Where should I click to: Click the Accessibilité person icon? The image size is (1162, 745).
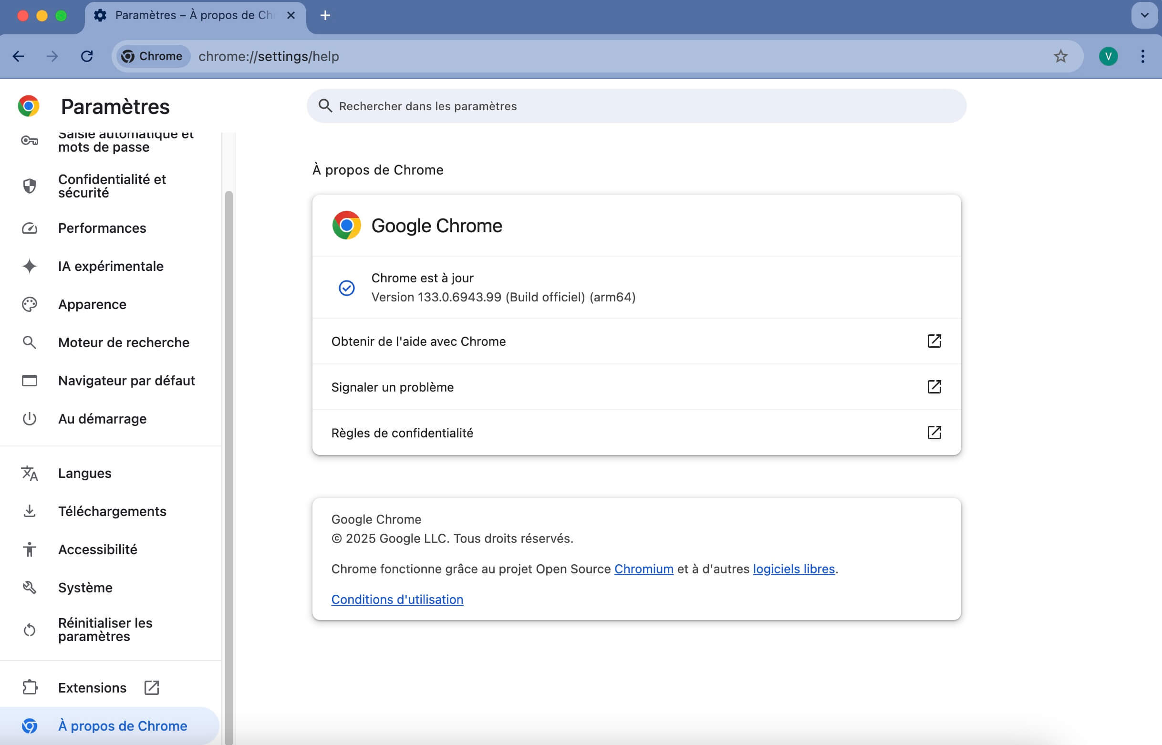pyautogui.click(x=30, y=549)
